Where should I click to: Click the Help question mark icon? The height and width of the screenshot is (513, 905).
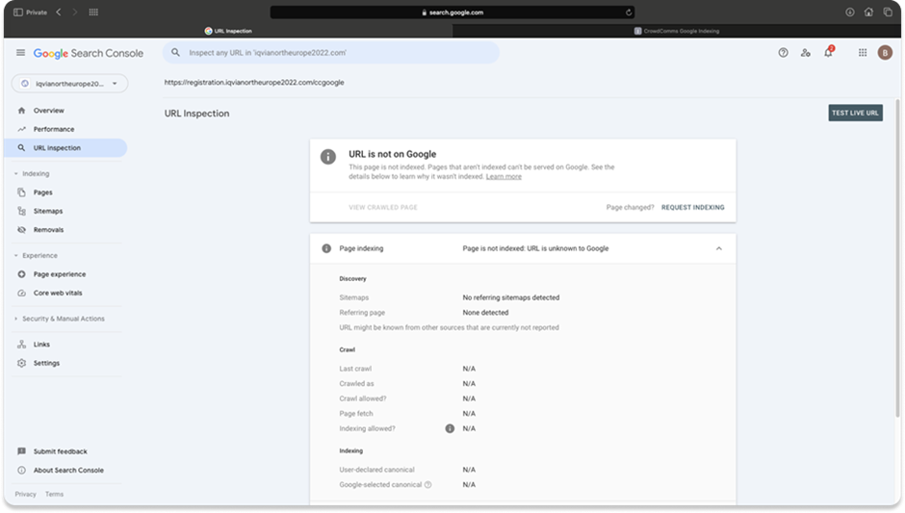point(783,53)
